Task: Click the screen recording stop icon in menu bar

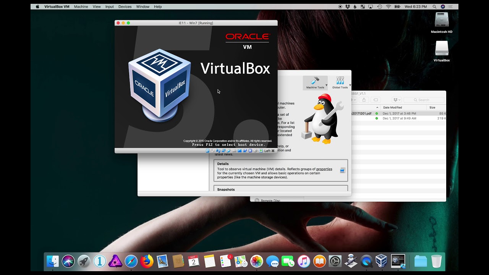Action: pos(340,6)
